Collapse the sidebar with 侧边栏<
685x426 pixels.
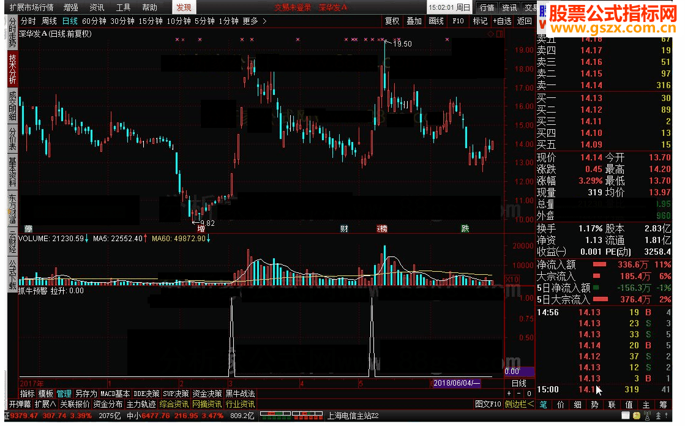(x=519, y=404)
